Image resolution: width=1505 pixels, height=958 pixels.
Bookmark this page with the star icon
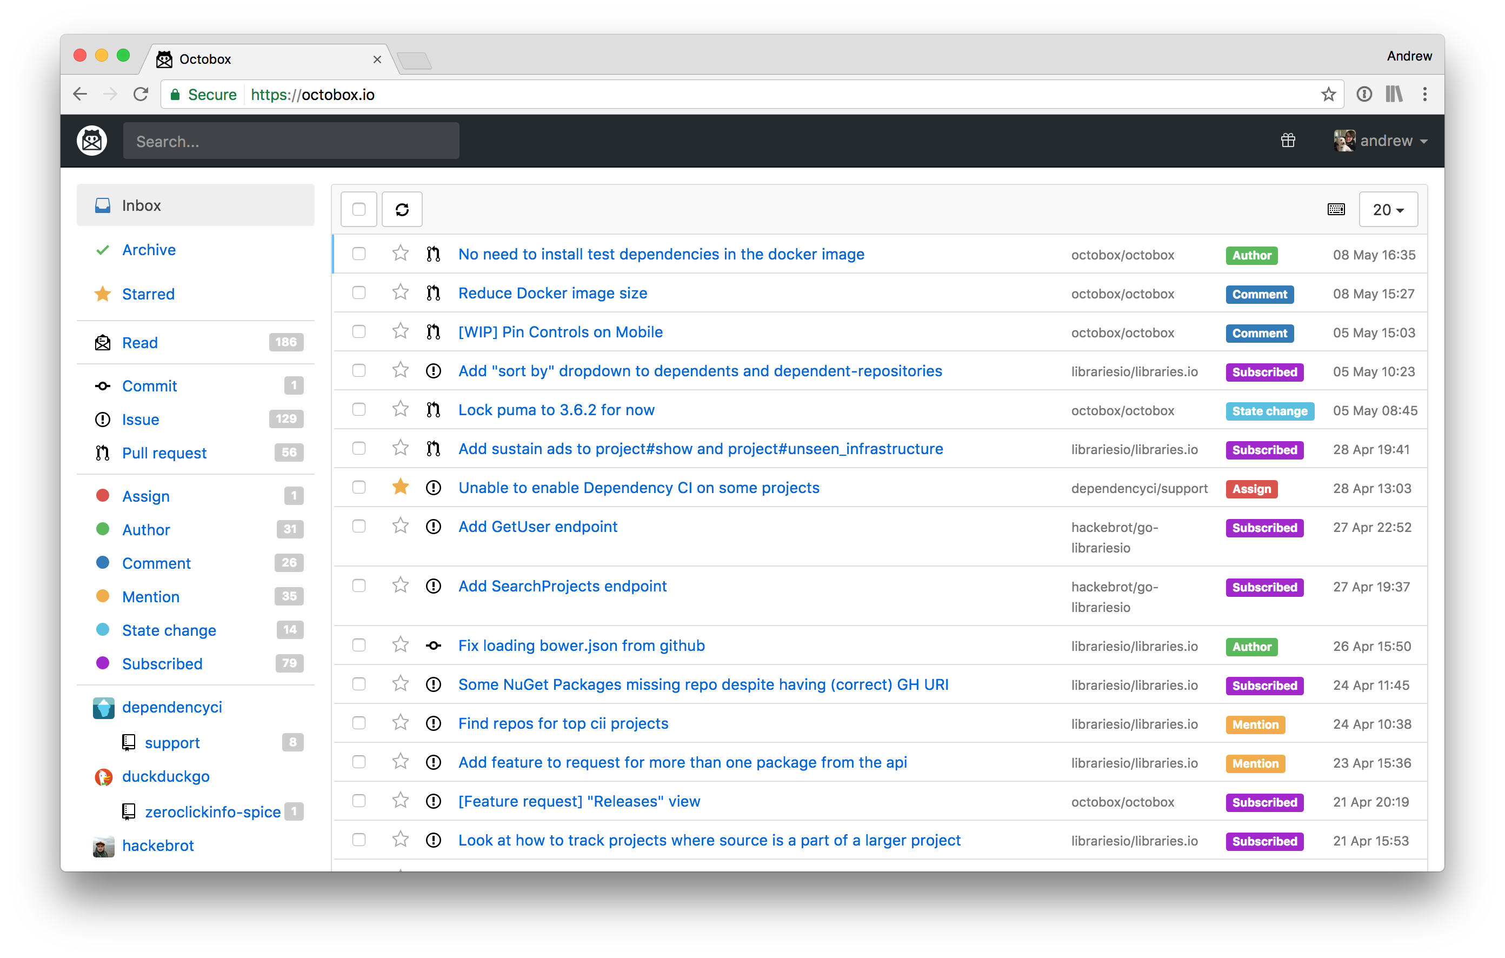(1328, 95)
